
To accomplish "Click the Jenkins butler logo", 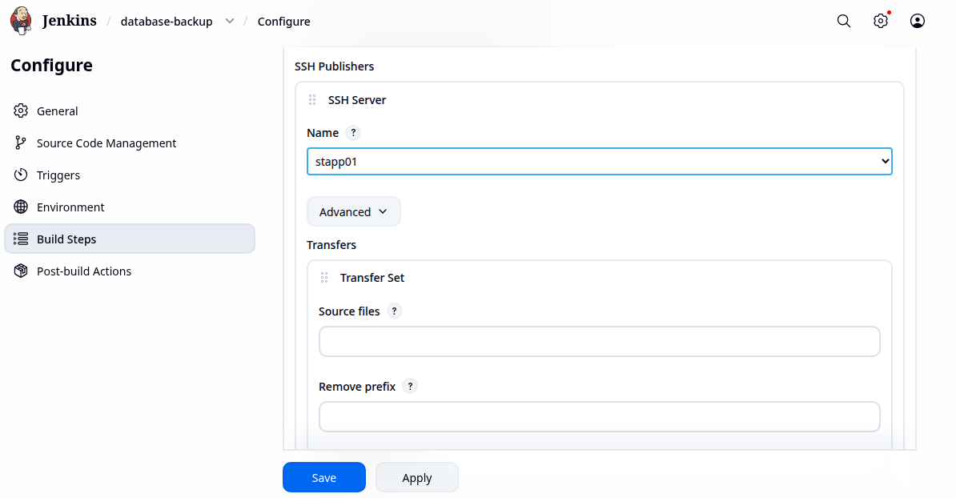I will 22,21.
